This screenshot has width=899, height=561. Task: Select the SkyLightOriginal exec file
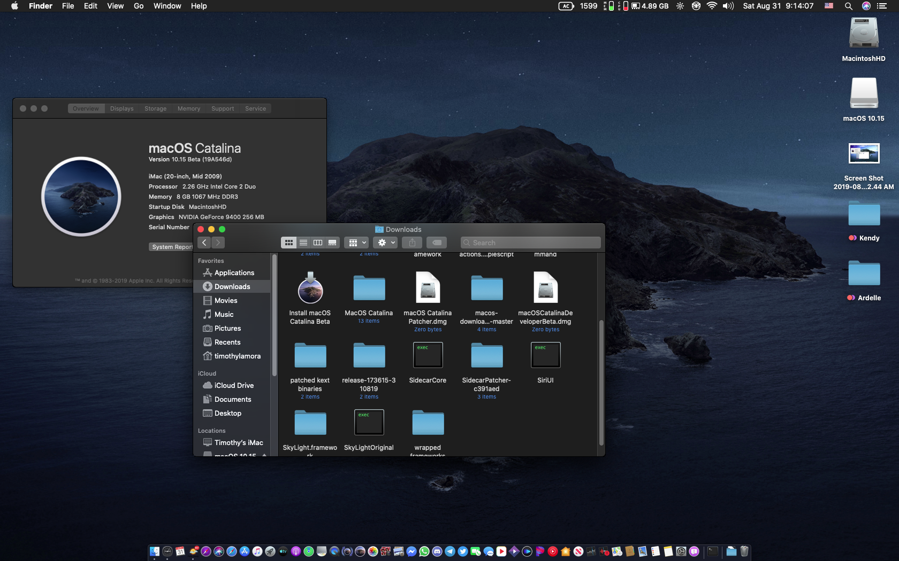[369, 423]
